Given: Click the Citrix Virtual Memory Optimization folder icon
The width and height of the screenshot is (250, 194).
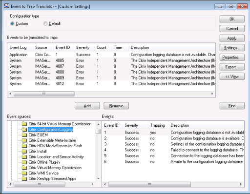Looking at the screenshot, I should tap(24, 168).
